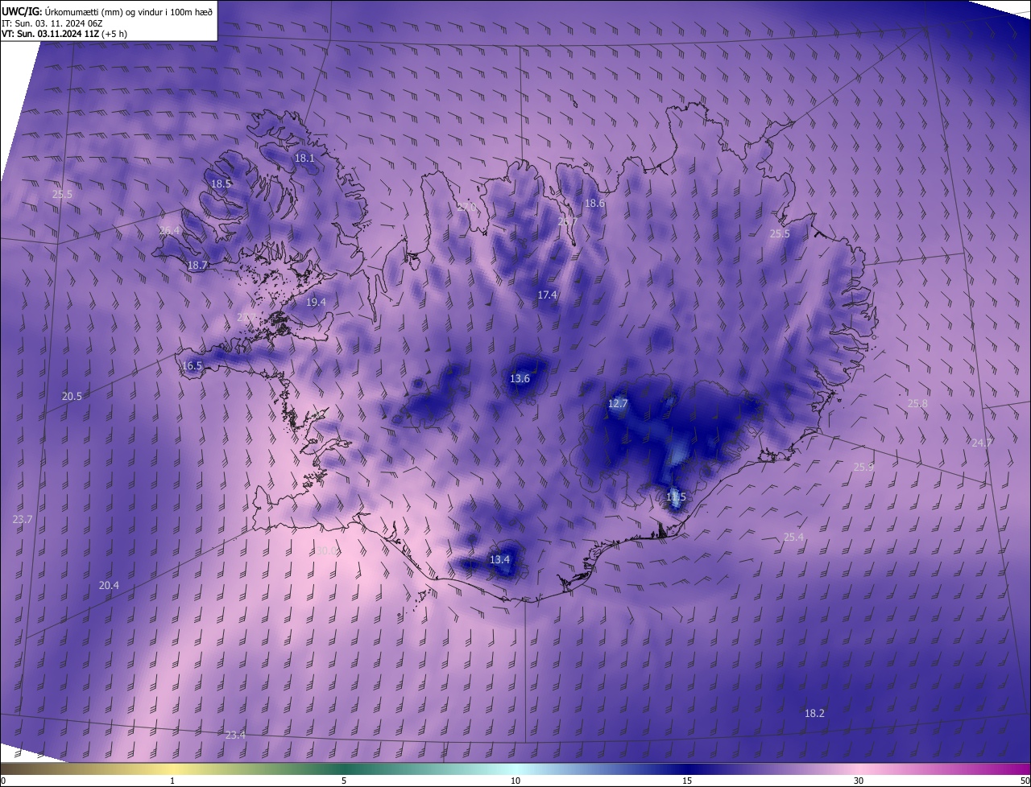Click the colour scale tick label 5
Image resolution: width=1031 pixels, height=787 pixels.
click(344, 781)
